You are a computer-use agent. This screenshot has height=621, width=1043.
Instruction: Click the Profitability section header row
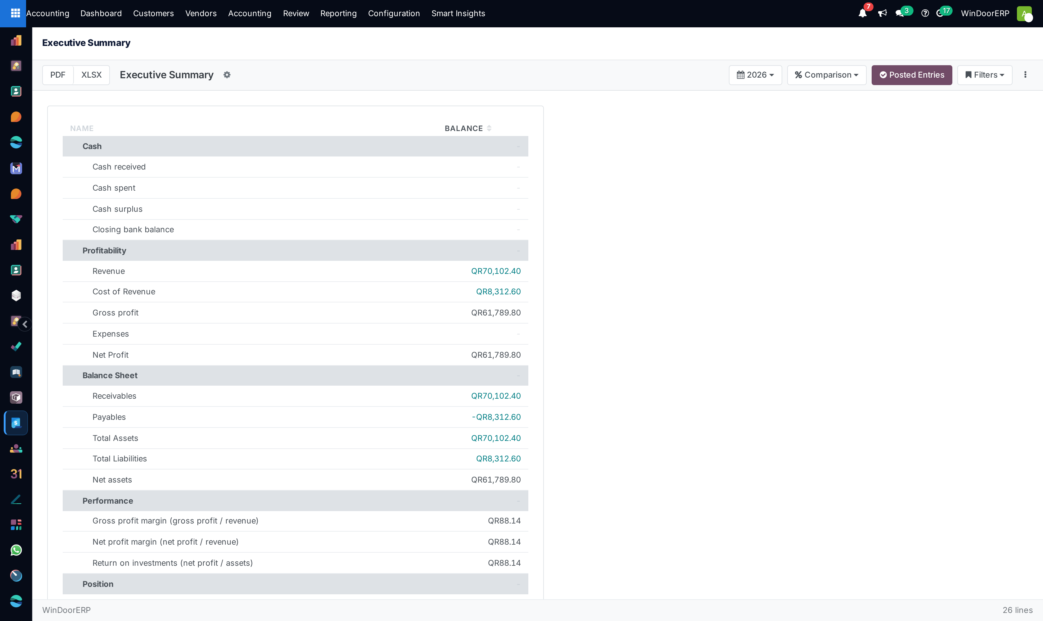point(296,251)
